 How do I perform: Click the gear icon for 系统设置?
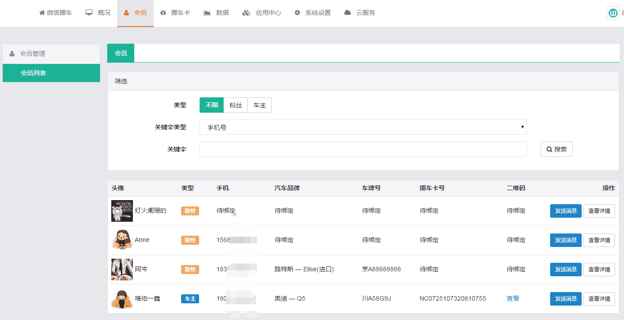(297, 13)
